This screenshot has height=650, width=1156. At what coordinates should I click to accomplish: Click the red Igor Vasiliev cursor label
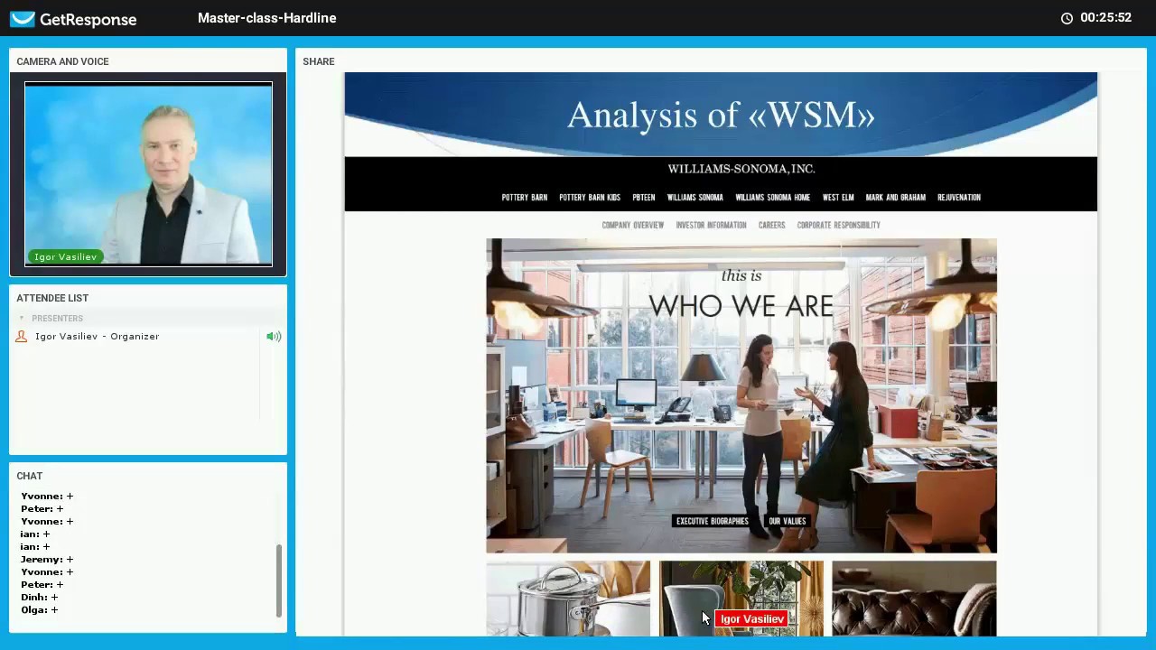[x=752, y=619]
